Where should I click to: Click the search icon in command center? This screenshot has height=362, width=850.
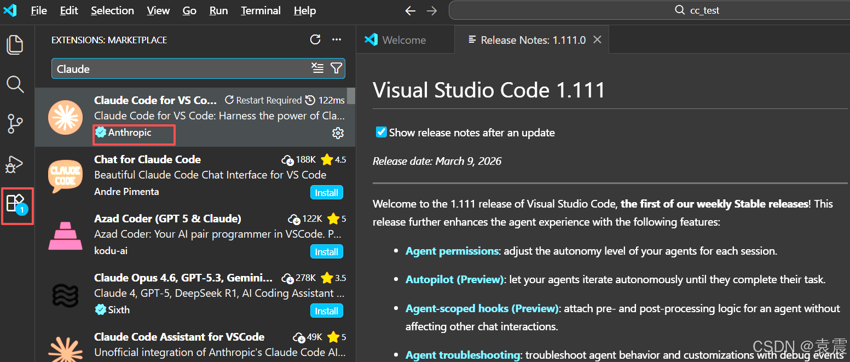tap(680, 10)
